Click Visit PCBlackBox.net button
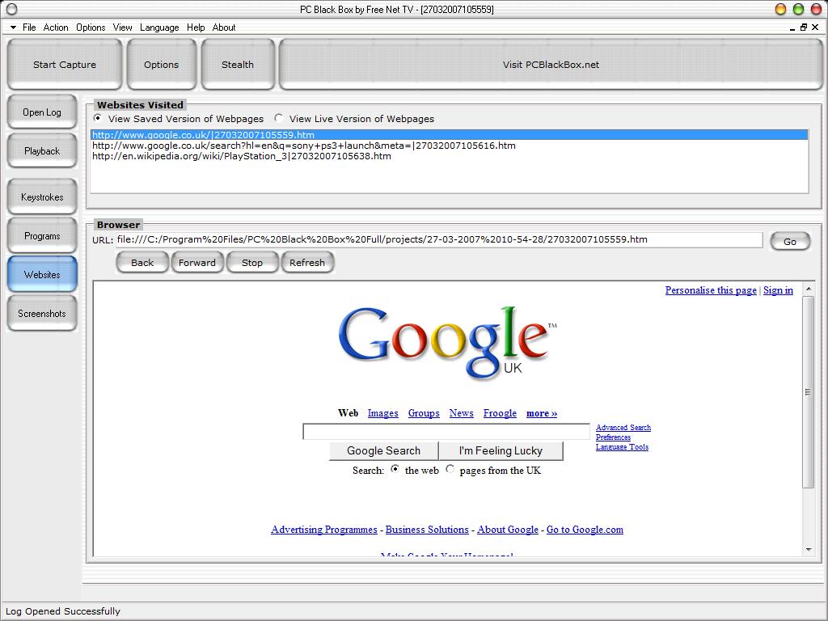The height and width of the screenshot is (621, 828). click(x=551, y=65)
